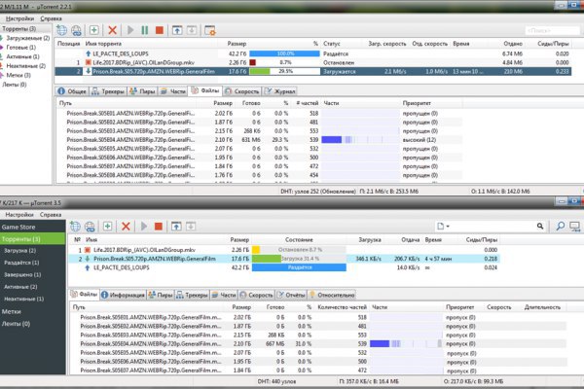Open search engine dropdown in µTorrent 3.5 toolbar
Image resolution: width=584 pixels, height=389 pixels.
click(x=443, y=226)
